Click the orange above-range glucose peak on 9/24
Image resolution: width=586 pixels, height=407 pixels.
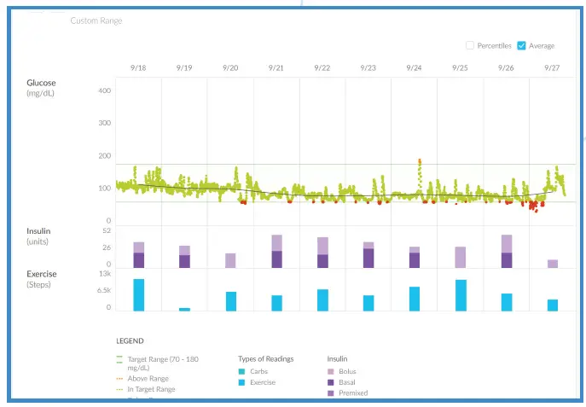coord(420,161)
